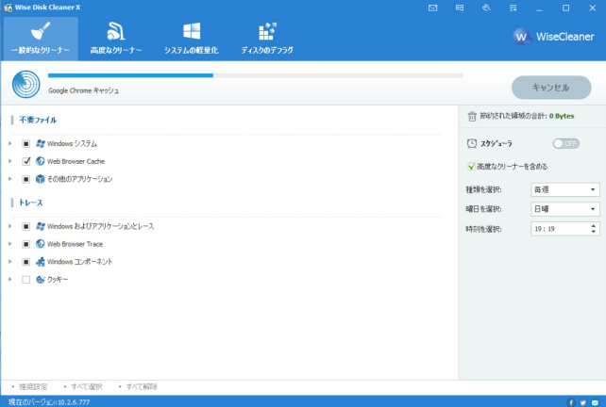Viewport: 606px width, 407px height.
Task: Decrease the time with the down arrow
Action: (593, 232)
